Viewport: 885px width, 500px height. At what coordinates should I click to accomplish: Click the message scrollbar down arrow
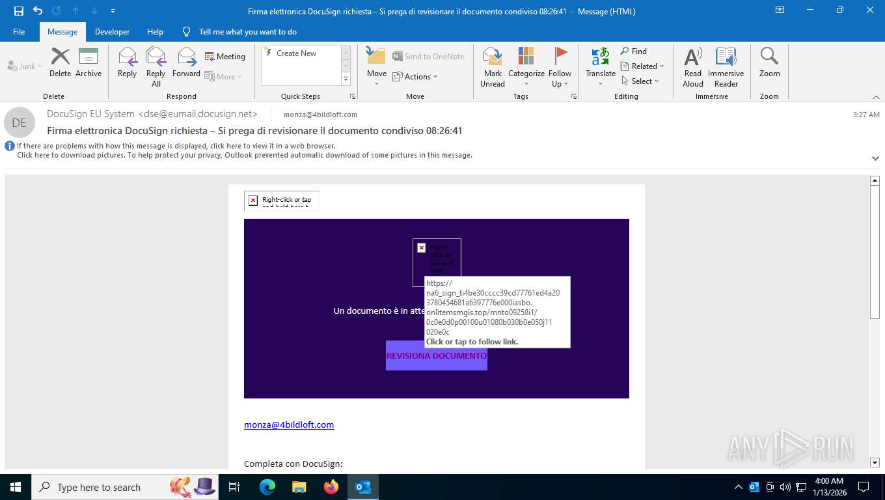click(x=875, y=462)
